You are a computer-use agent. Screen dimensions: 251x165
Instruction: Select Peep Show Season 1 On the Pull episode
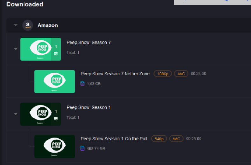pos(114,139)
